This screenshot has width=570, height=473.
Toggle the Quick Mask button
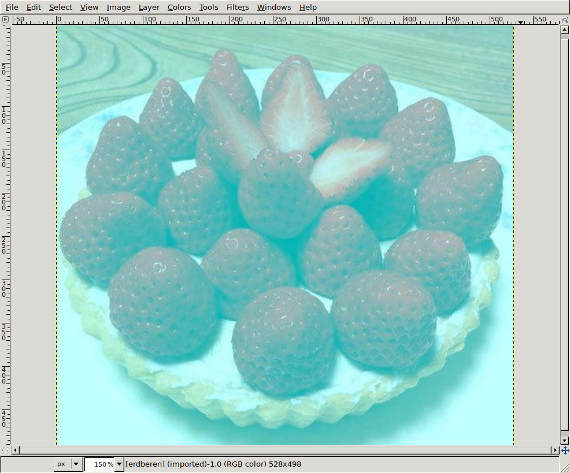click(5, 450)
